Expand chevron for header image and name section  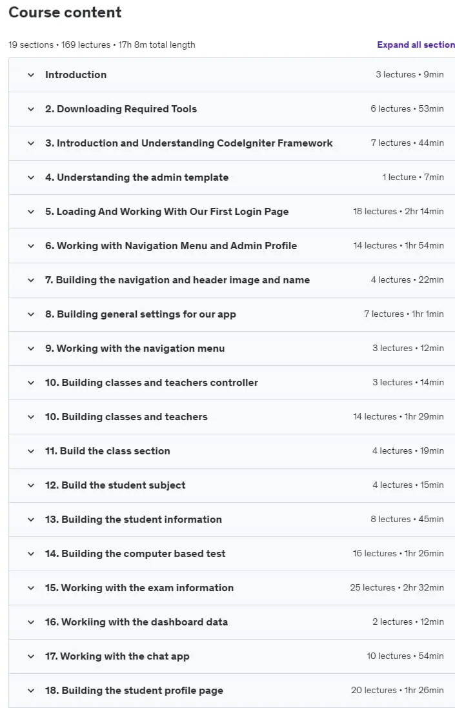[x=31, y=280]
